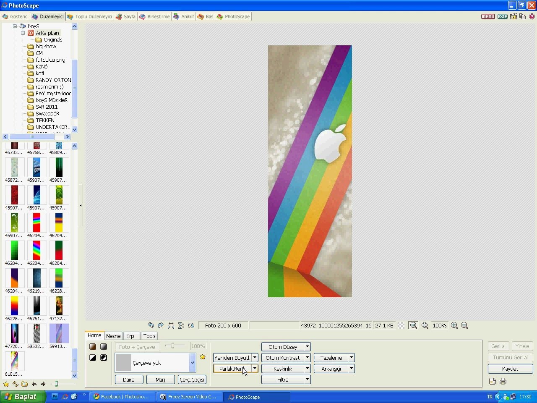Click the rotate left (undo arrow) icon

pyautogui.click(x=151, y=325)
